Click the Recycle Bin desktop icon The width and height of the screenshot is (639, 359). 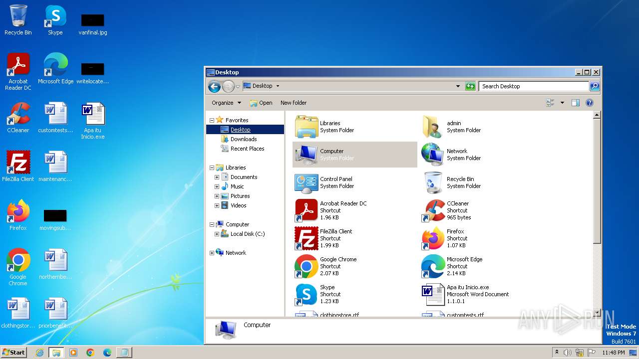pos(18,20)
